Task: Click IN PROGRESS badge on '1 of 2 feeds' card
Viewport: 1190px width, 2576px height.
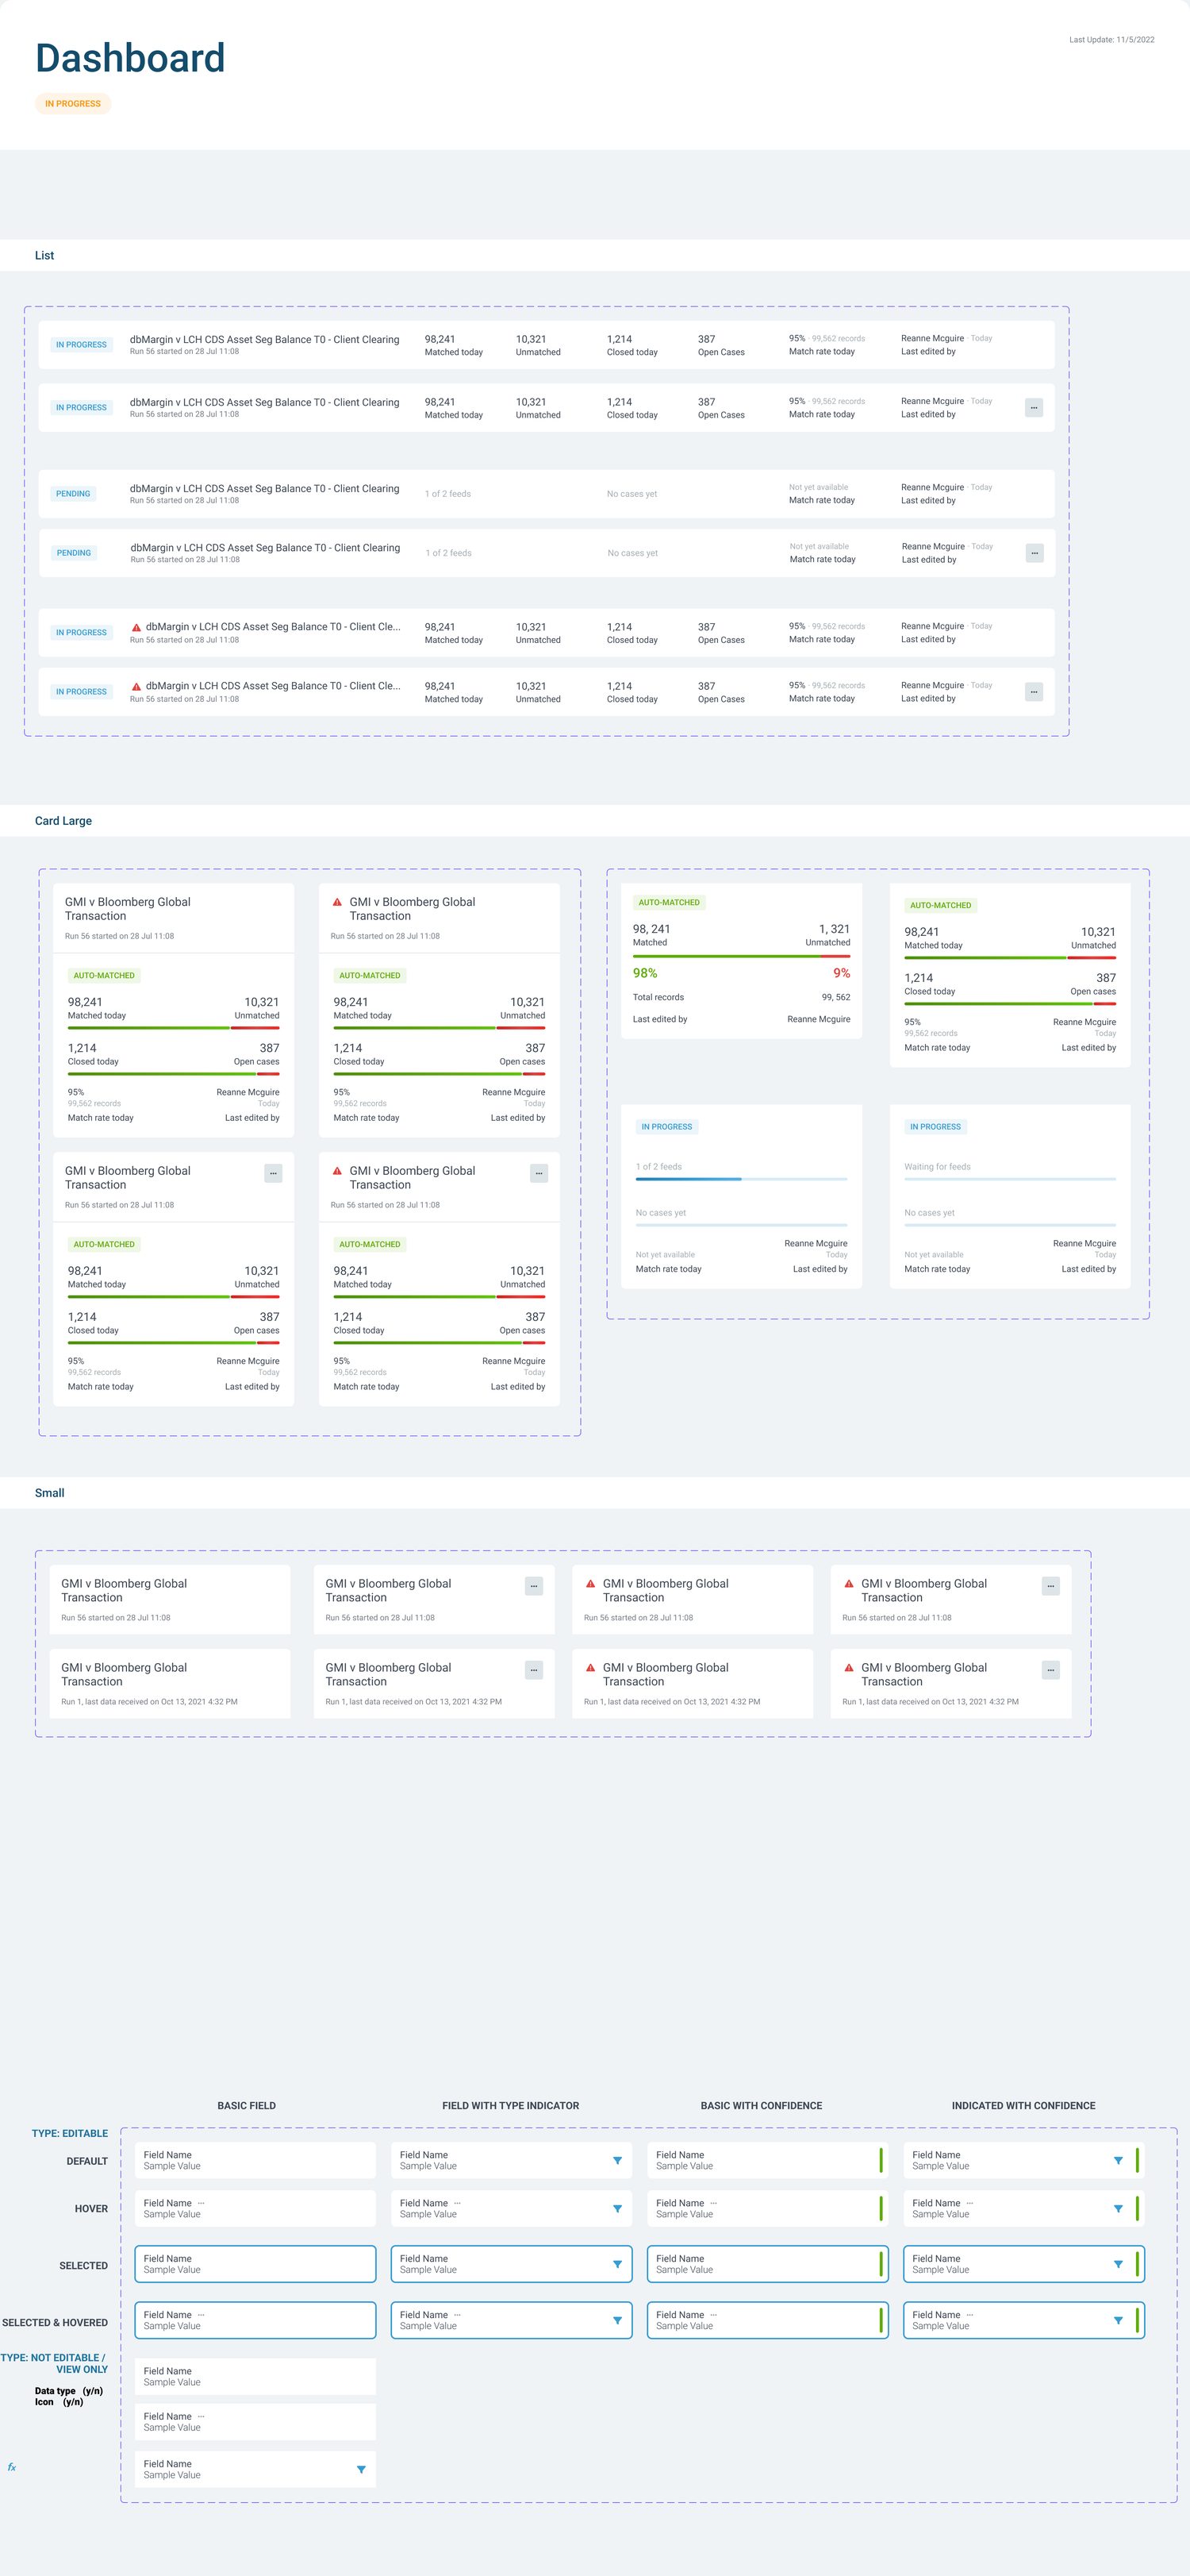Action: pyautogui.click(x=666, y=1127)
